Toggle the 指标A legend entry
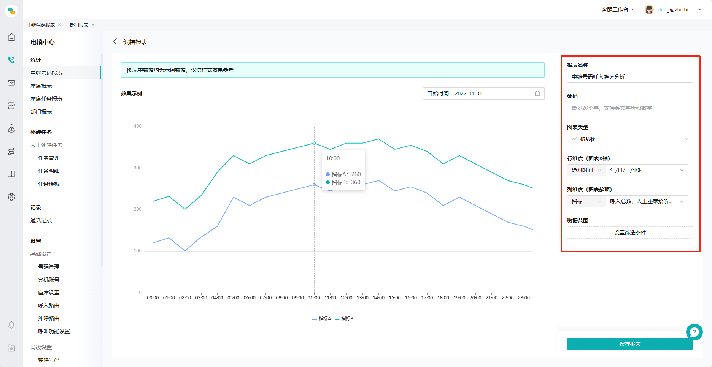 click(321, 319)
